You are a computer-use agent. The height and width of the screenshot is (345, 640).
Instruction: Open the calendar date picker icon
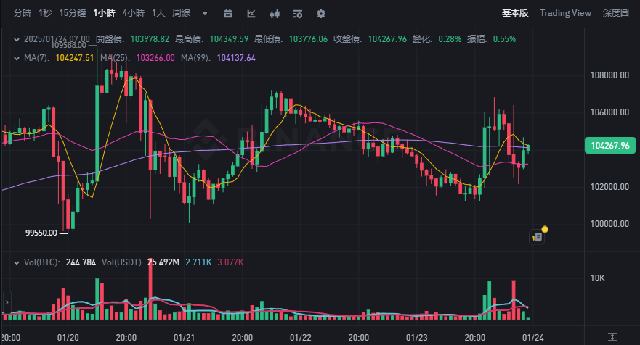(228, 14)
